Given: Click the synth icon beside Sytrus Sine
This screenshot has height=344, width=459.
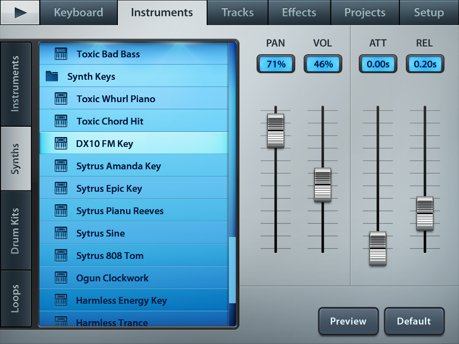Looking at the screenshot, I should click(x=61, y=233).
